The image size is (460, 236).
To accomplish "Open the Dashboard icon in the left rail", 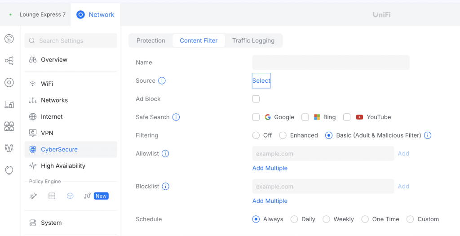I will 9,39.
